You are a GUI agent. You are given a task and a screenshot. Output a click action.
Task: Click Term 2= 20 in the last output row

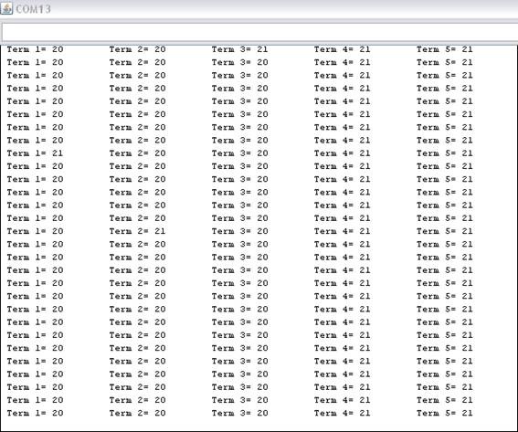(x=137, y=413)
